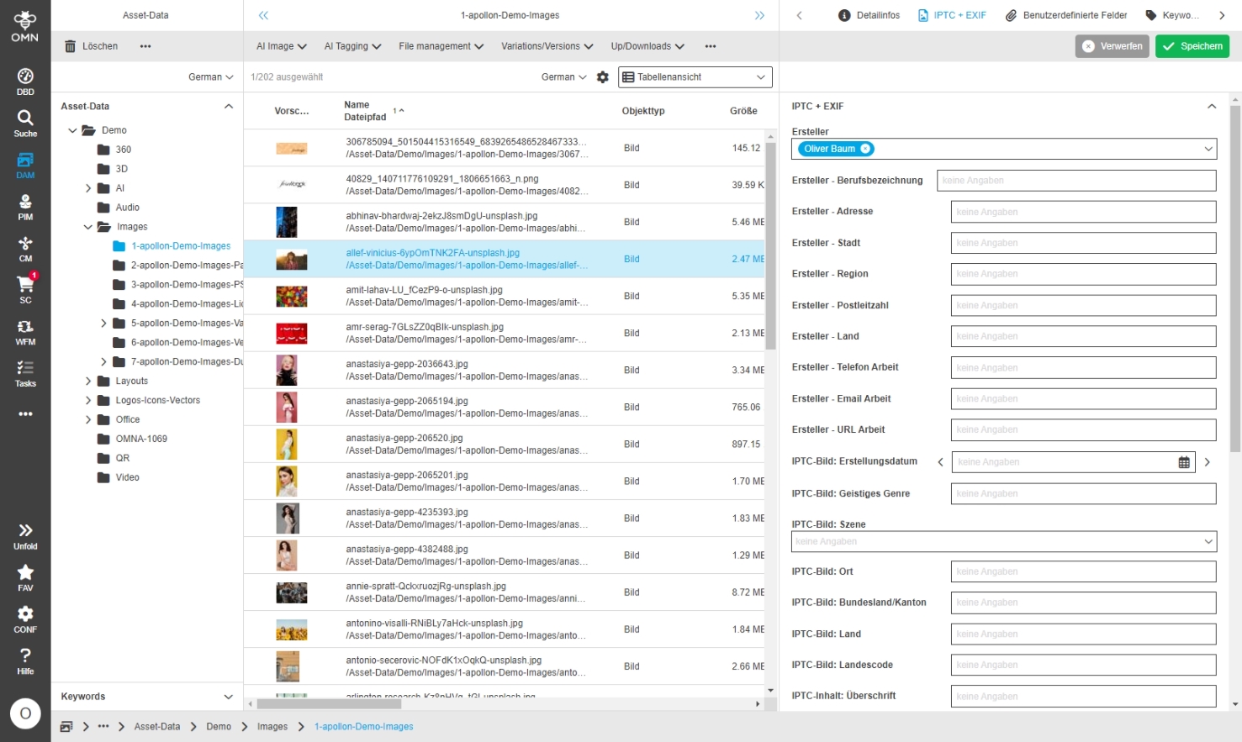The width and height of the screenshot is (1242, 742).
Task: Open the WFM workflow module
Action: click(25, 331)
